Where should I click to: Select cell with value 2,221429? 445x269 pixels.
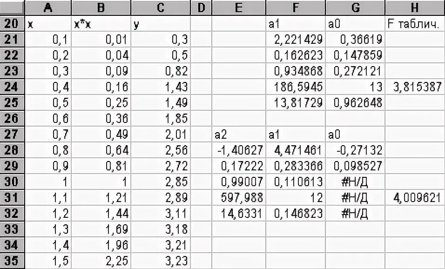tap(296, 40)
